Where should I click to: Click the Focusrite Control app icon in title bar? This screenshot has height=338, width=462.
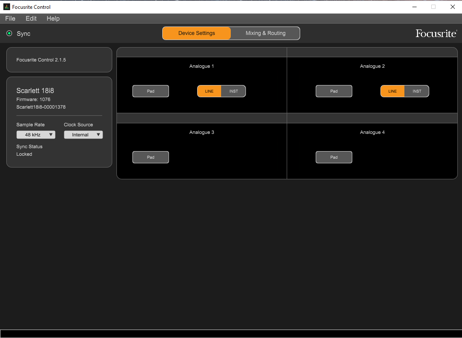point(6,7)
